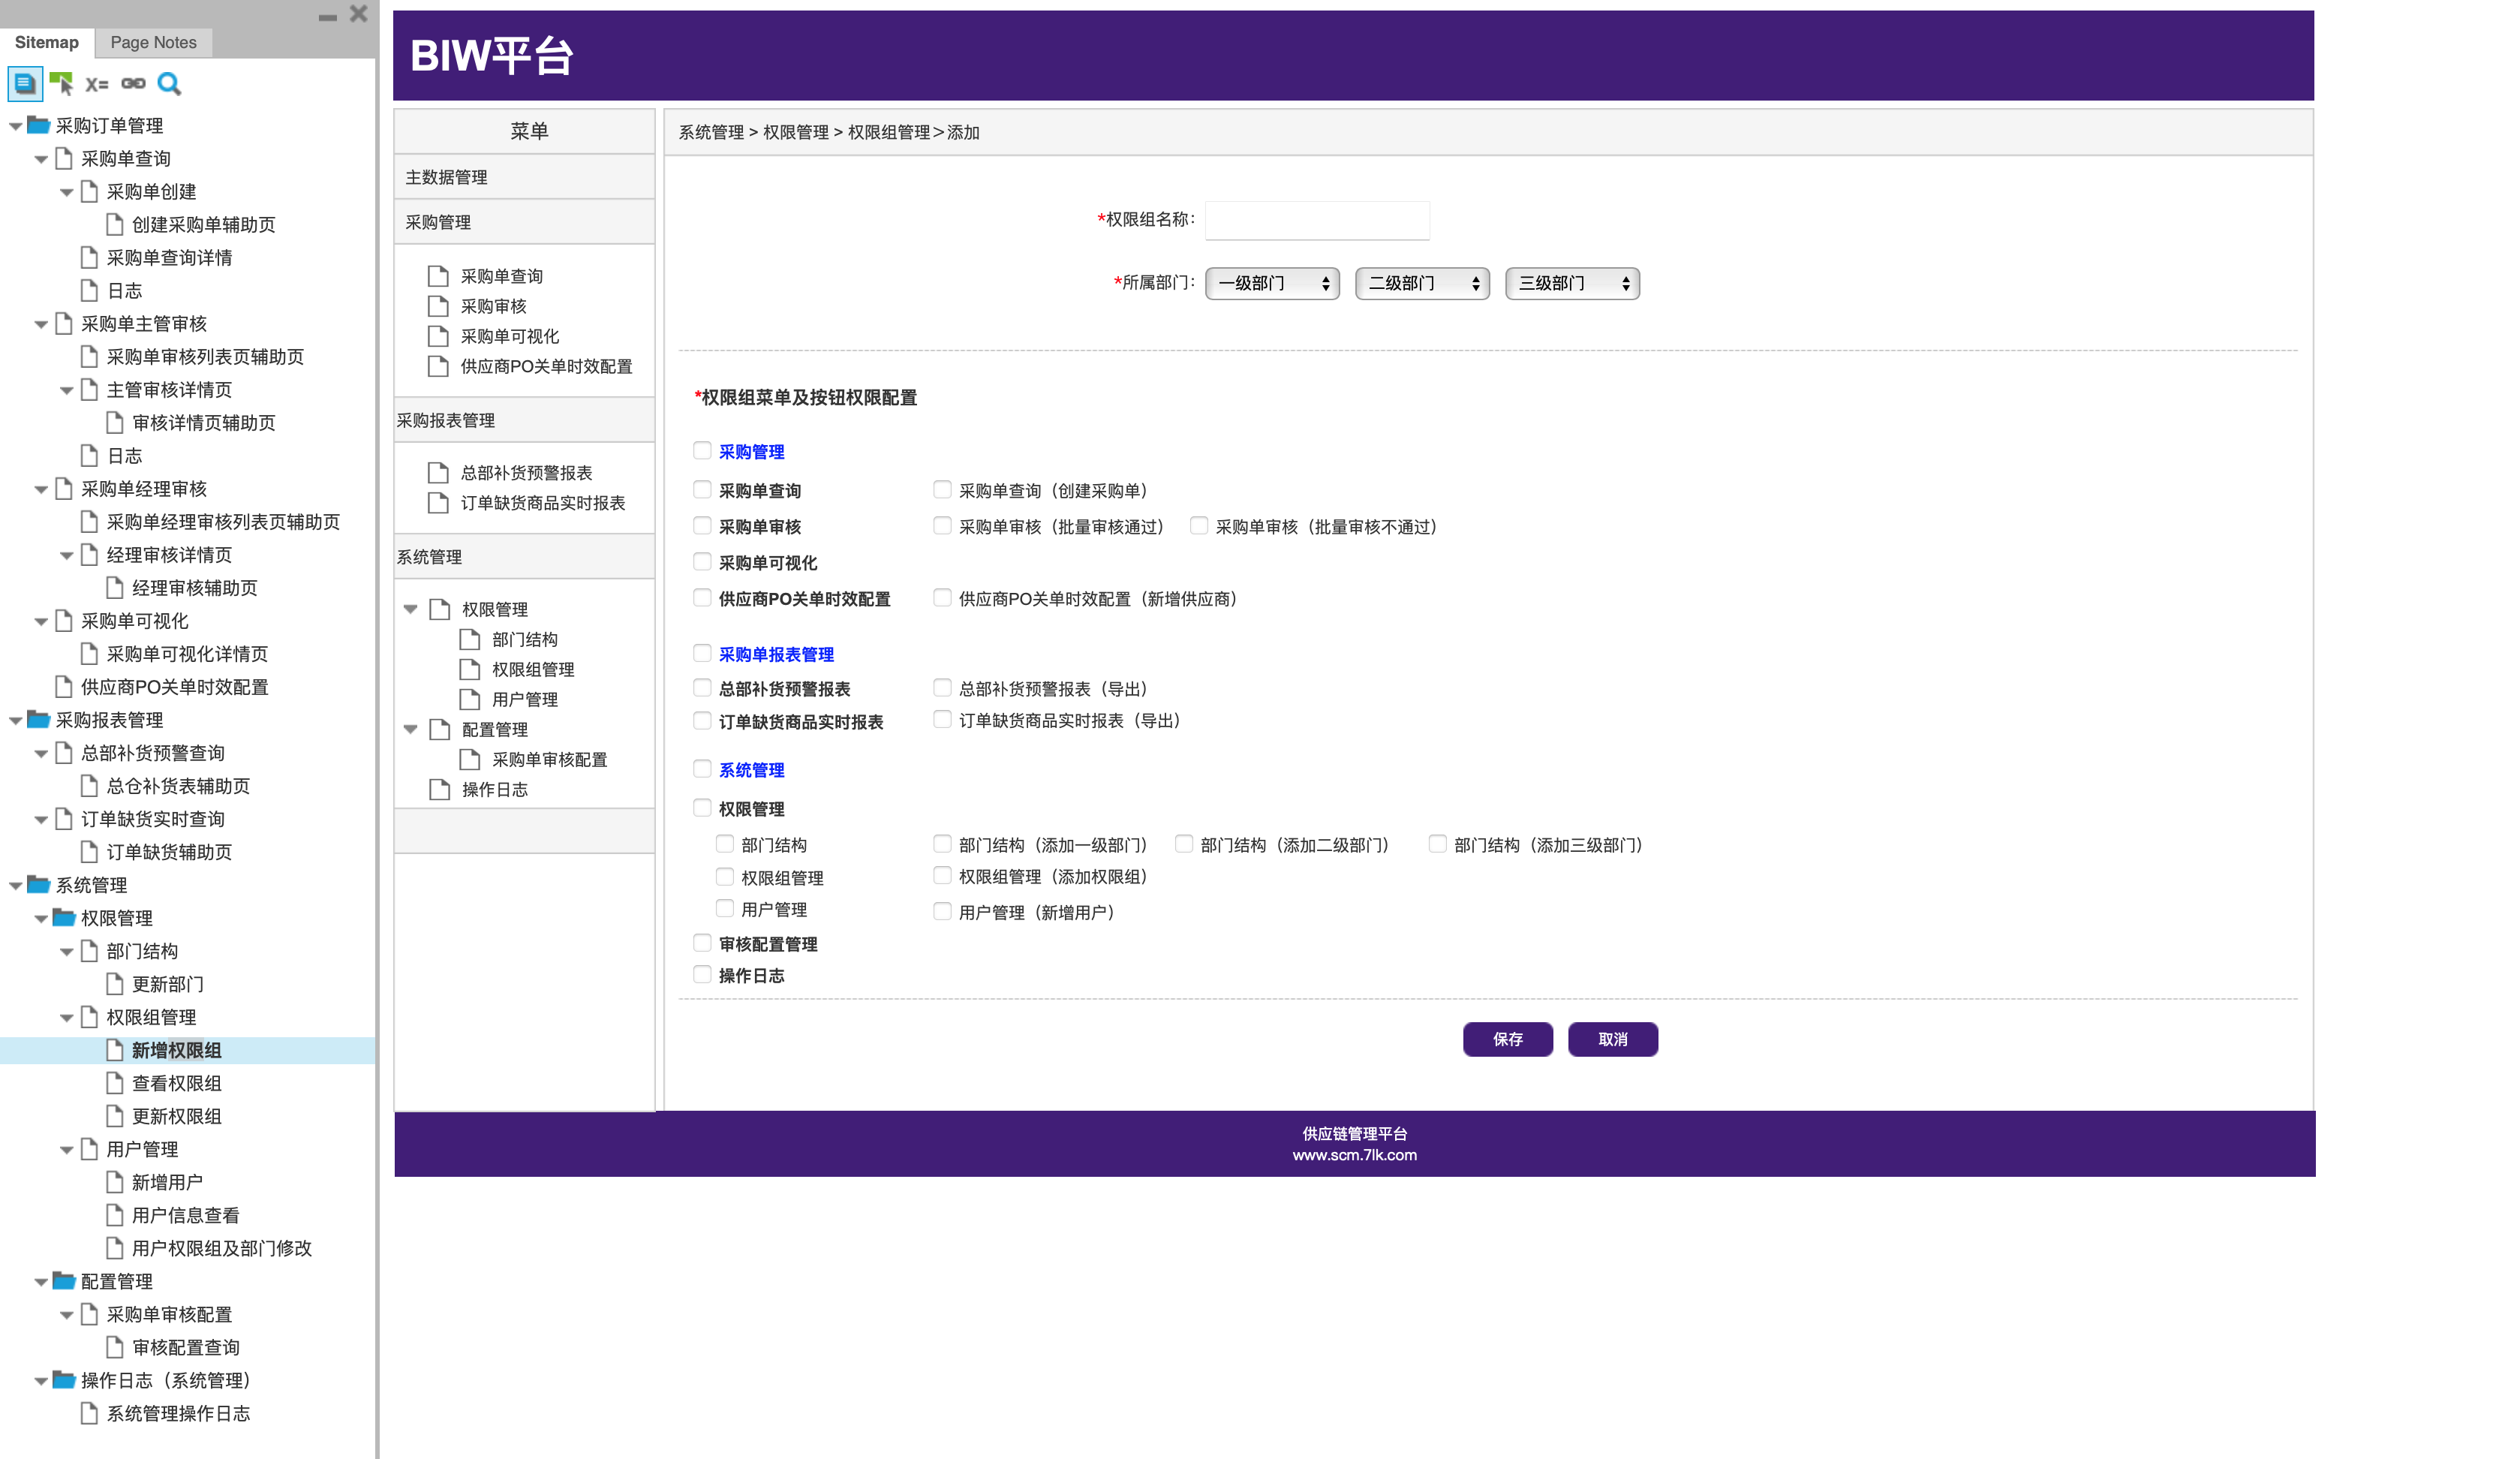Collapse the 权限组管理 sitemap node
2520x1459 pixels.
[66, 1018]
